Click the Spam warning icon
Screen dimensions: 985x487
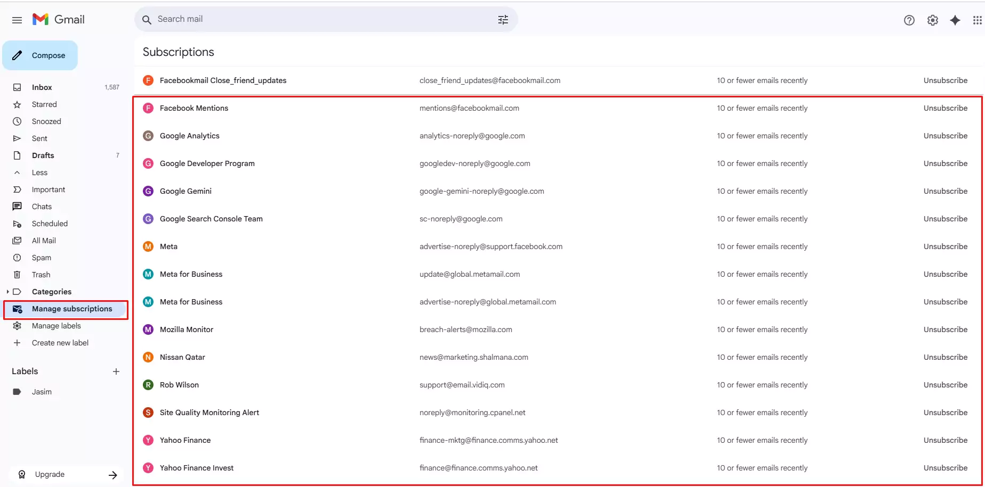[17, 258]
